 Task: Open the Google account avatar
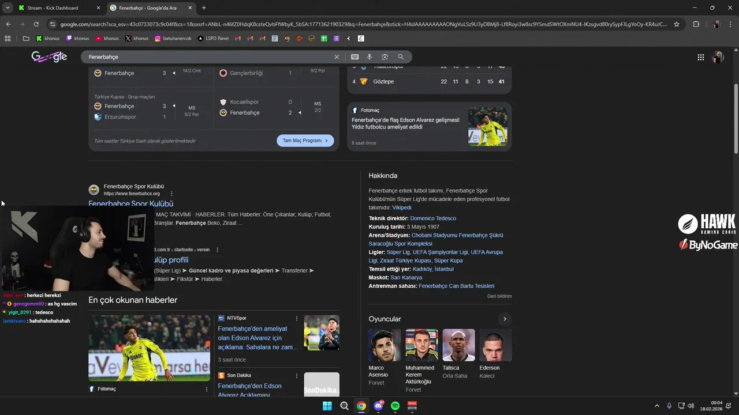718,57
